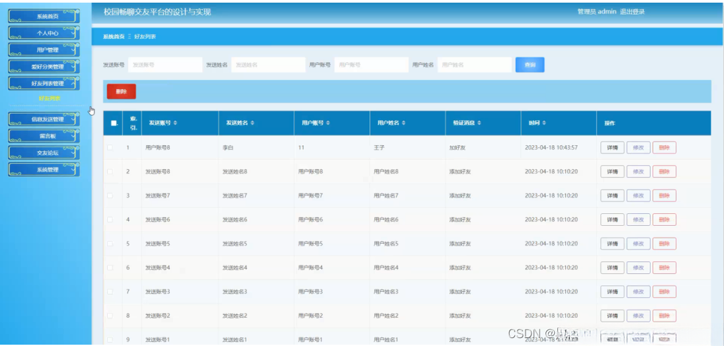Click 修改 for row 发送账号7

(x=638, y=195)
